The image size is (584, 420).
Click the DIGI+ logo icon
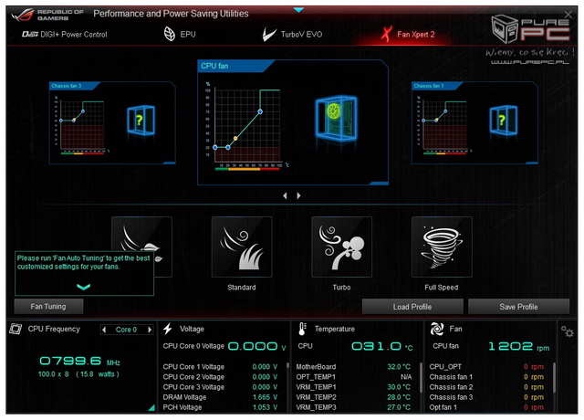(x=30, y=35)
